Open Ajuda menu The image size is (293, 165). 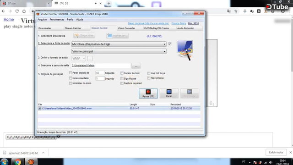tap(80, 19)
